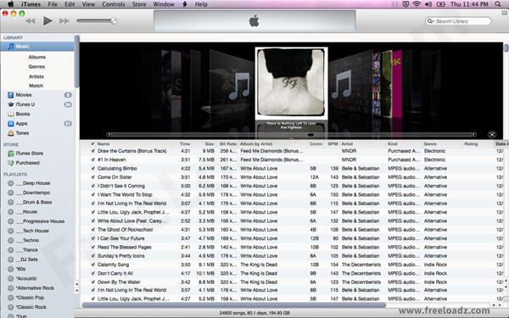The image size is (509, 318).
Task: Open __Progressive House smart playlist gear
Action: [11, 221]
